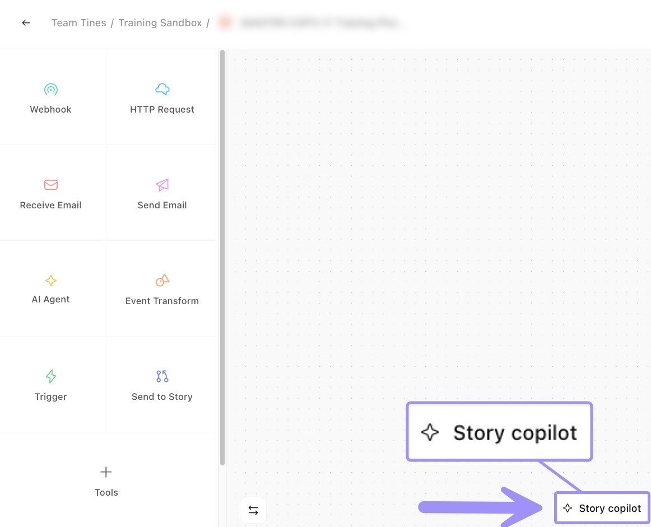Open the Tools plus icon
This screenshot has width=651, height=527.
pos(106,472)
